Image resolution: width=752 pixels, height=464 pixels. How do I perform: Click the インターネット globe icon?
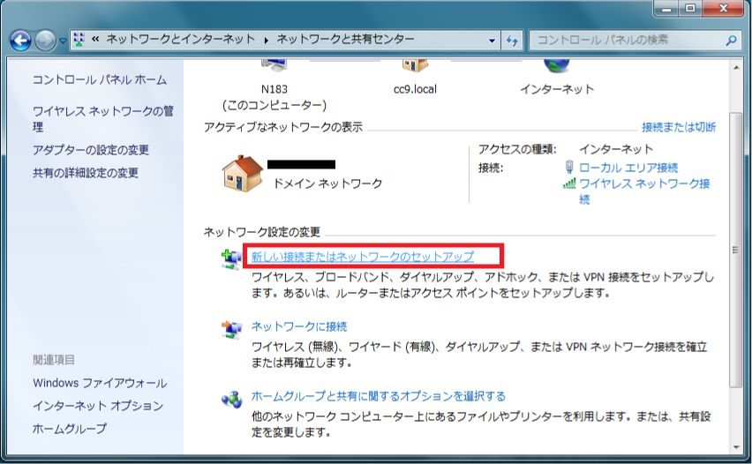[x=556, y=65]
